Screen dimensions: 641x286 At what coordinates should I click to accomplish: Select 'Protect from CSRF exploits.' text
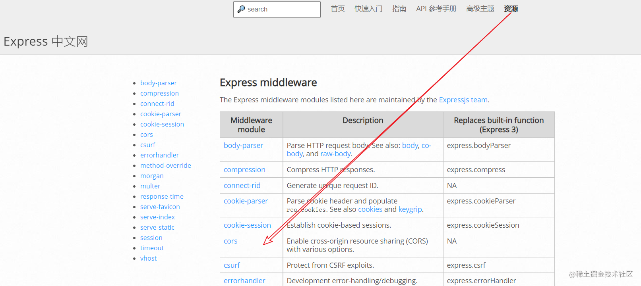pyautogui.click(x=330, y=265)
